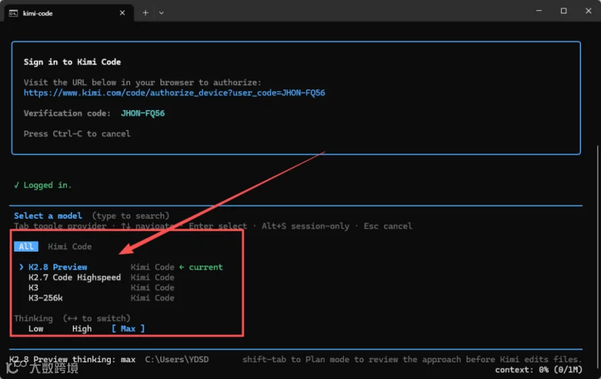Click 'Press Ctrl-C to cancel' text

coord(77,134)
